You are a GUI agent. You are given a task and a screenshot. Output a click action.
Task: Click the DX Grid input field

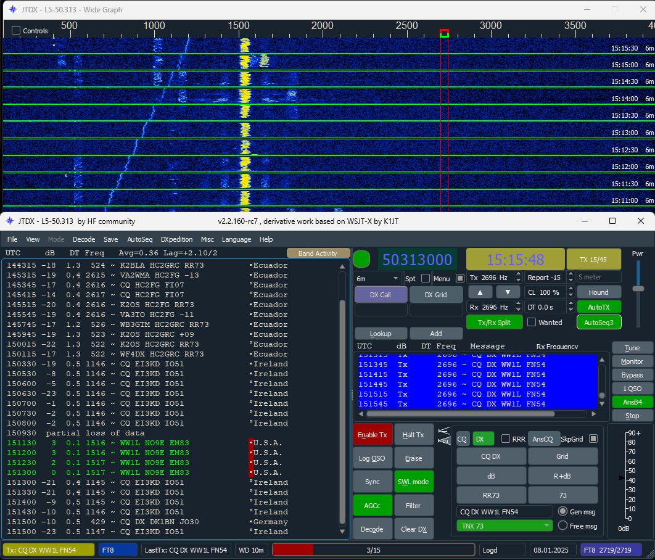click(x=435, y=310)
